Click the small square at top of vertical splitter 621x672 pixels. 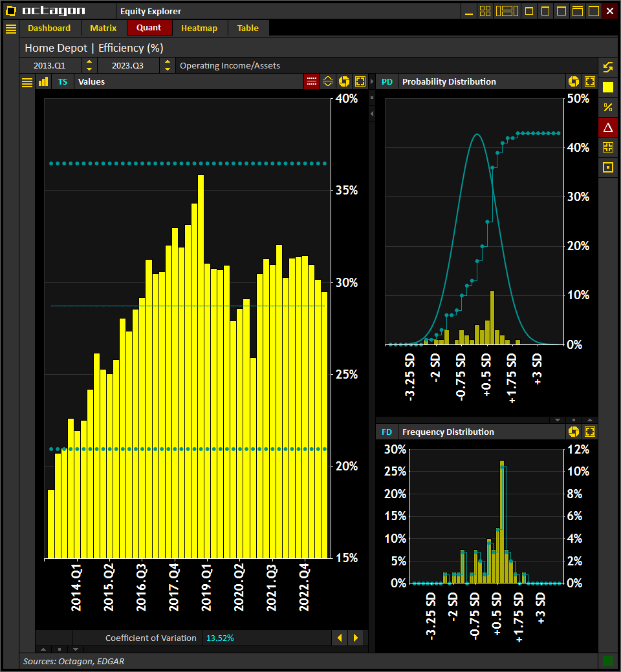pyautogui.click(x=372, y=98)
